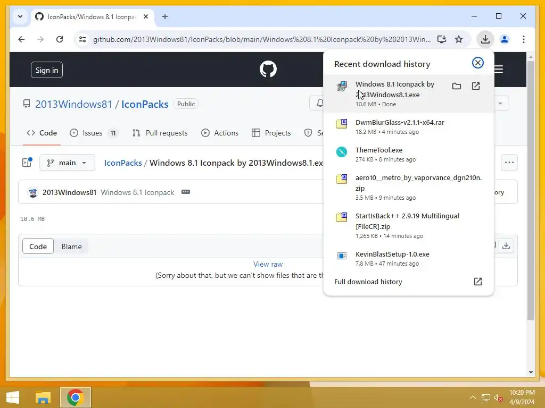Viewport: 545px width, 408px height.
Task: Switch to the Pull requests tab
Action: (160, 133)
